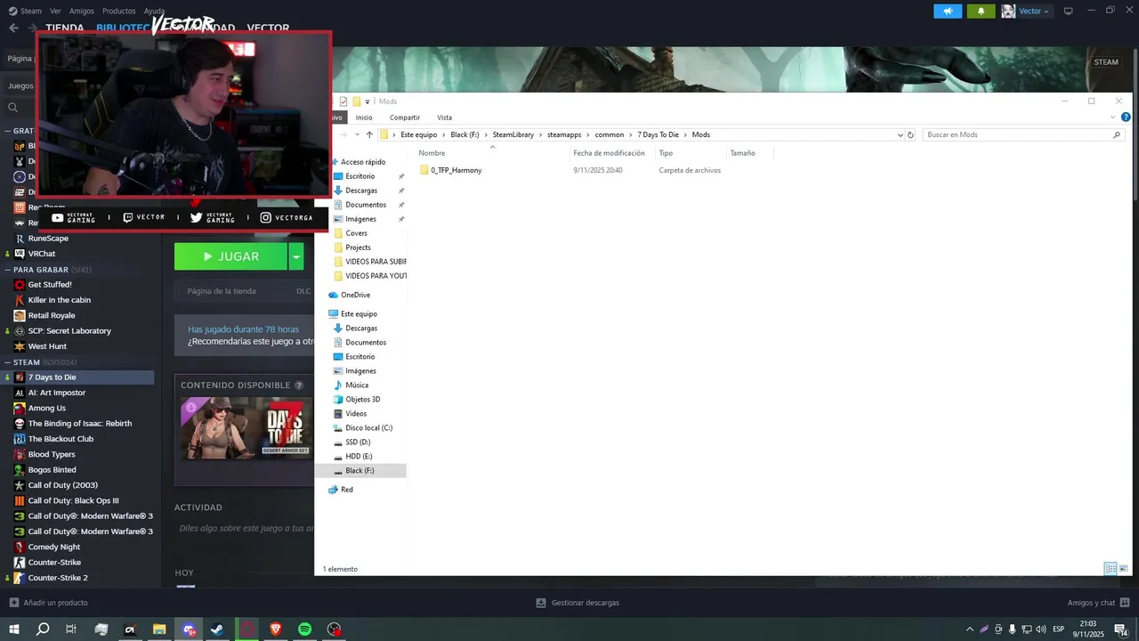Click the steamapps breadcrumb in address bar
The width and height of the screenshot is (1139, 641).
click(564, 134)
